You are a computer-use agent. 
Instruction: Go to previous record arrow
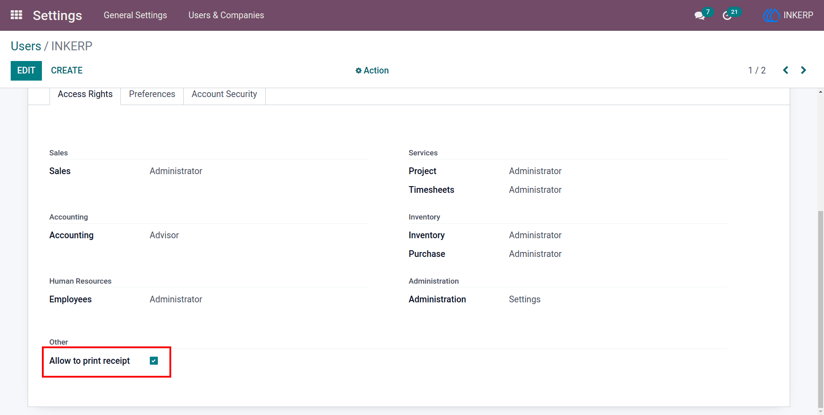(x=786, y=70)
